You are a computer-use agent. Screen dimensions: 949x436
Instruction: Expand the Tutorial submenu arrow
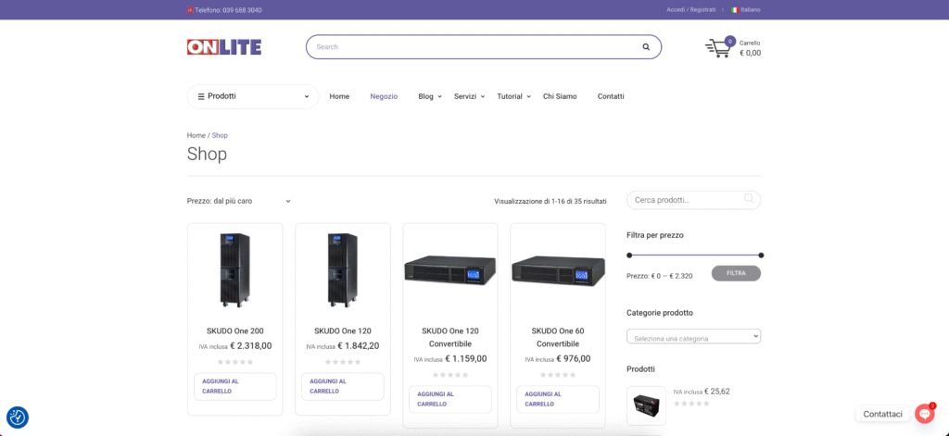[528, 97]
